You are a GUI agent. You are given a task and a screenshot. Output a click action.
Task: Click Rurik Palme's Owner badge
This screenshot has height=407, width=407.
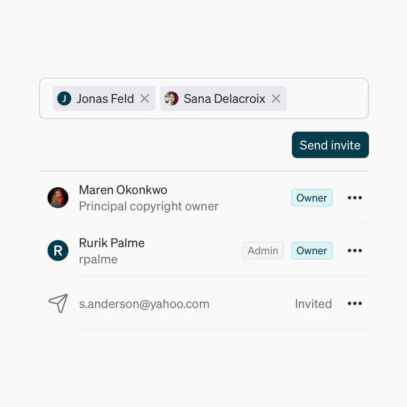pos(312,250)
